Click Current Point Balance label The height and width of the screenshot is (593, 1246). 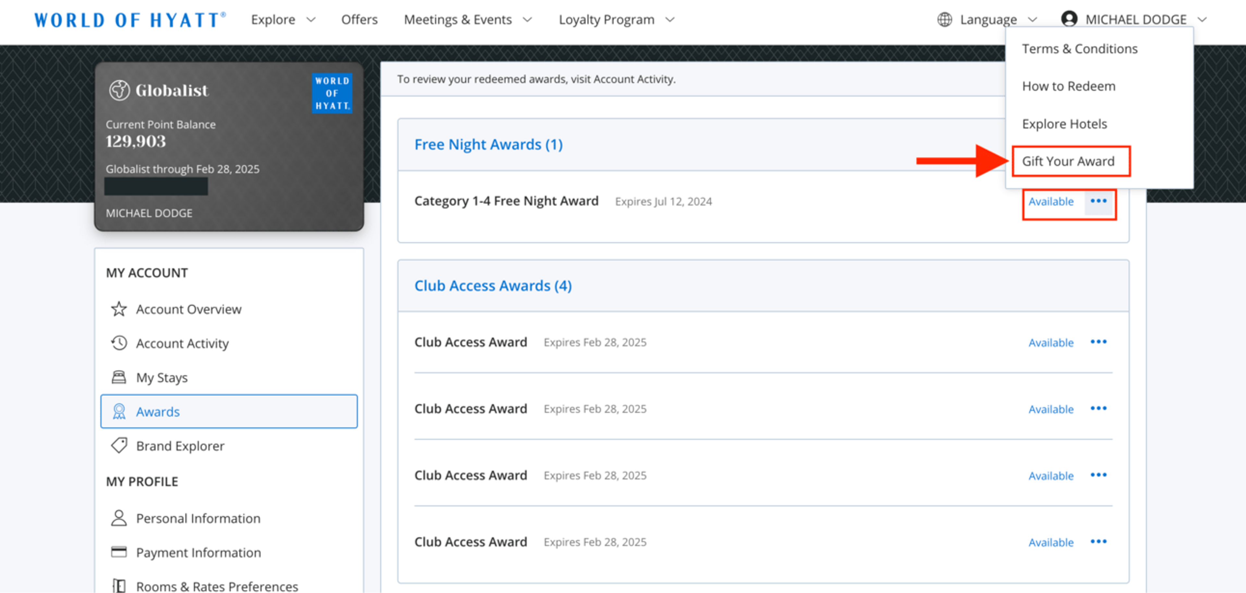(161, 124)
